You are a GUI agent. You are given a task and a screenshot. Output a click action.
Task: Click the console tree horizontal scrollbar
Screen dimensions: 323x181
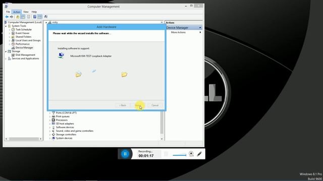pyautogui.click(x=24, y=139)
